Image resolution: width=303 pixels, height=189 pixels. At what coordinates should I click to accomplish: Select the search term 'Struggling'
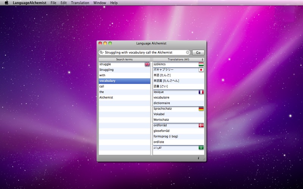tap(125, 70)
